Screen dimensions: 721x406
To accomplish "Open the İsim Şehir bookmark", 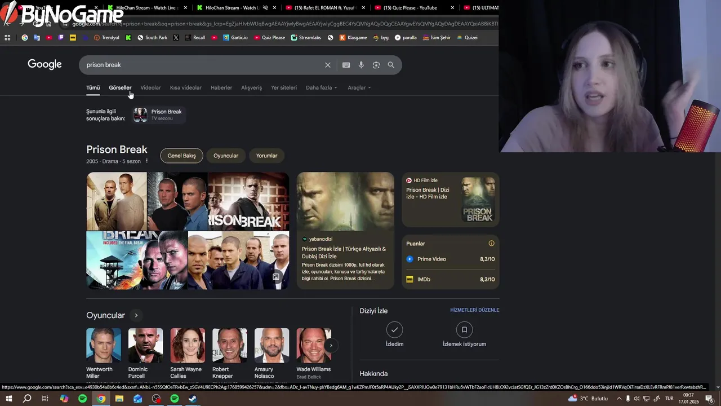I will click(437, 38).
